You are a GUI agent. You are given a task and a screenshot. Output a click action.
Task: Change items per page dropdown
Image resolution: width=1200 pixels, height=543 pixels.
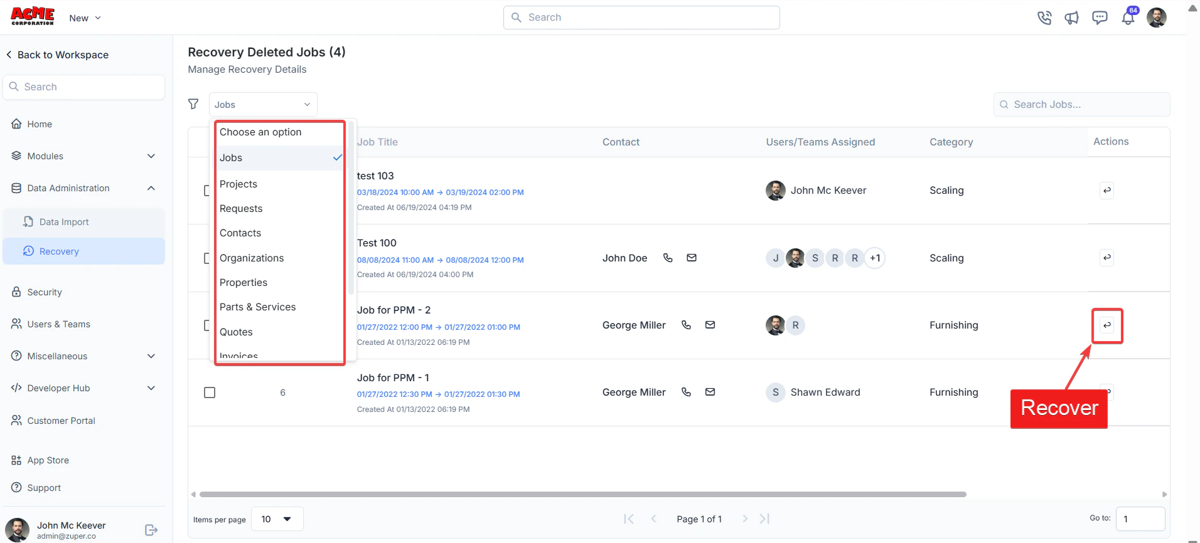click(277, 519)
